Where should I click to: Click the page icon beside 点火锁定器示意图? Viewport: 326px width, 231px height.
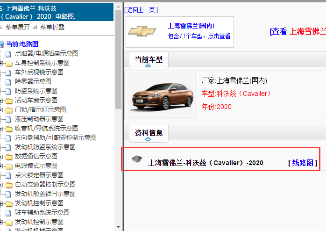8,176
